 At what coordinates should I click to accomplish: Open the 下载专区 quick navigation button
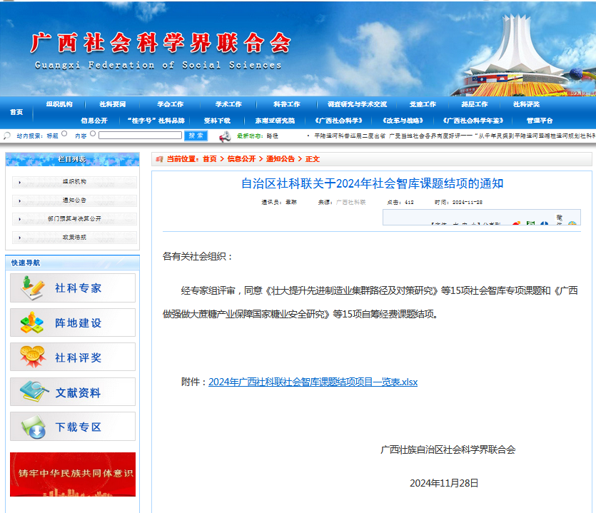coord(73,427)
